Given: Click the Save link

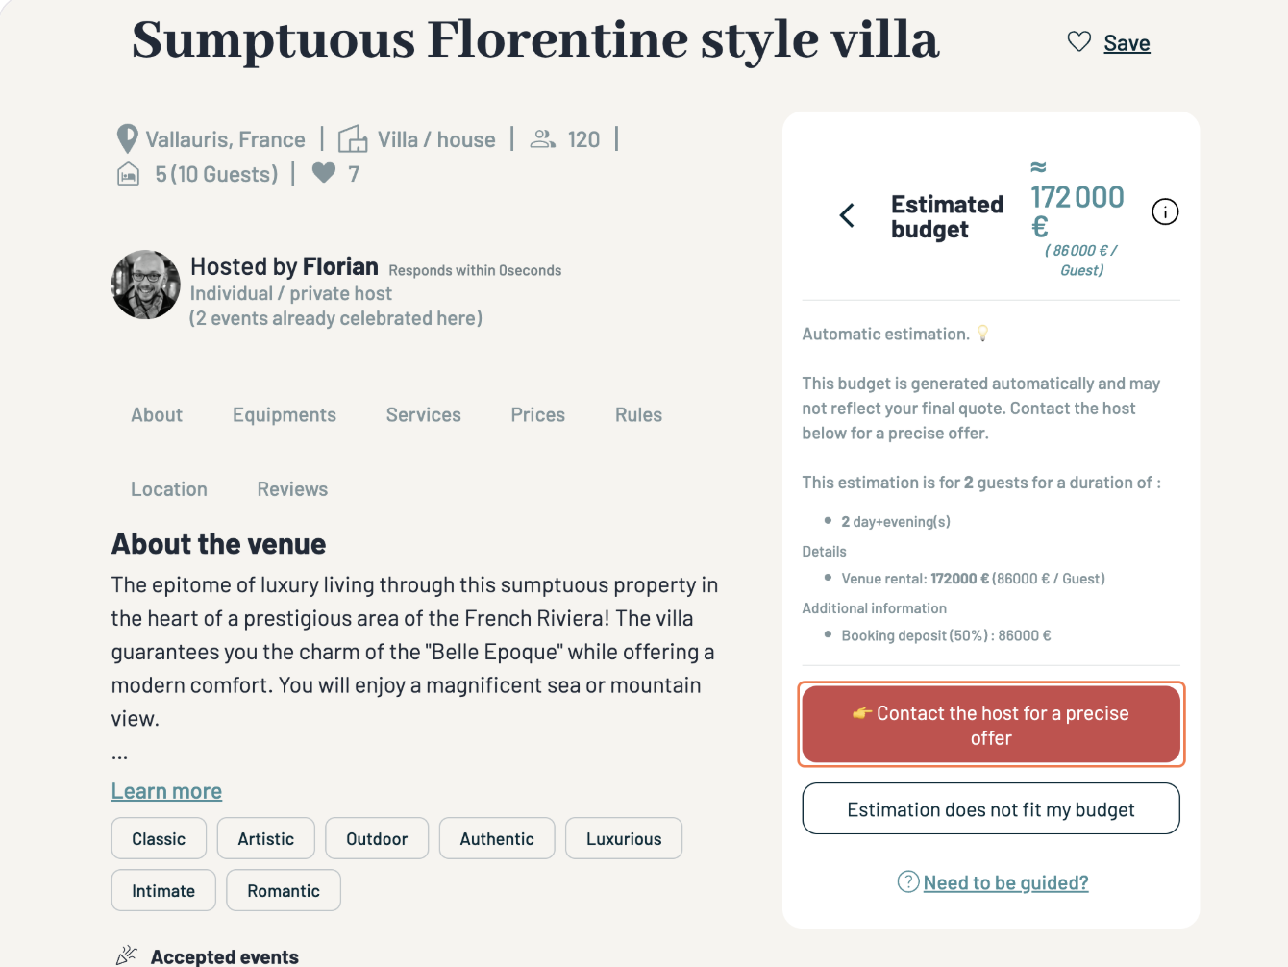Looking at the screenshot, I should coord(1127,43).
